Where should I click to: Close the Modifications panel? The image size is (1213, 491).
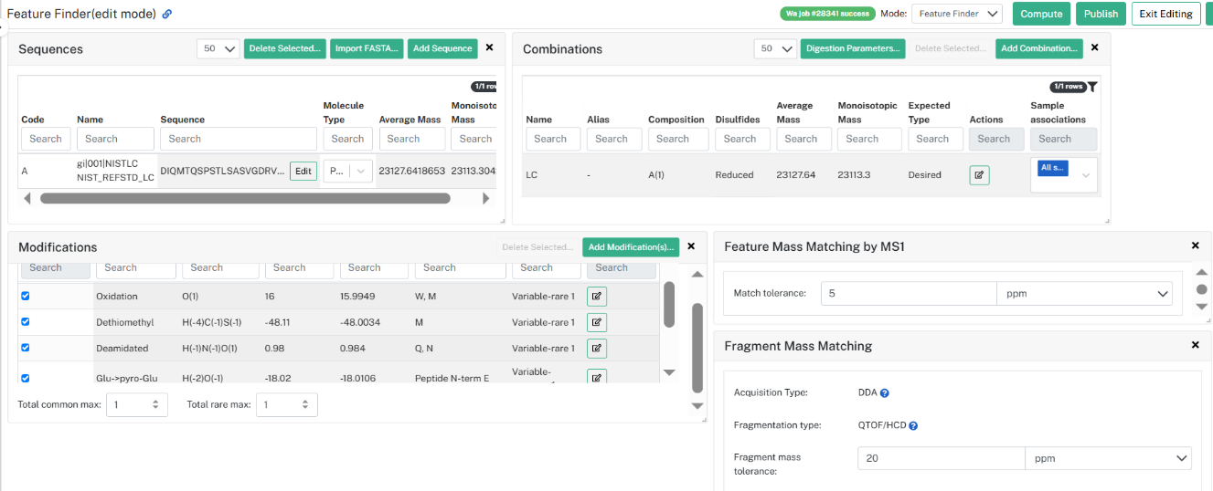691,246
